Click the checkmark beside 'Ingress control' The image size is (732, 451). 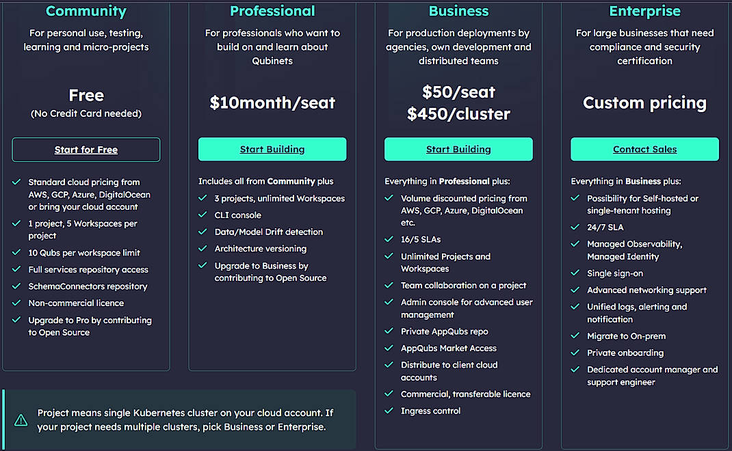[387, 411]
